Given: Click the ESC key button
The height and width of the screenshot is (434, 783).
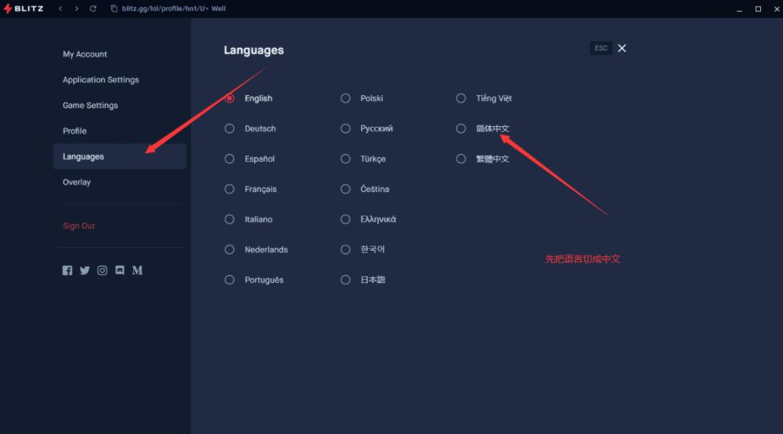Looking at the screenshot, I should tap(601, 48).
